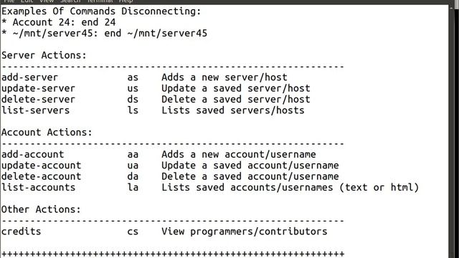The height and width of the screenshot is (258, 459).
Task: Click the 'aa' shortcut abbreviation
Action: click(x=133, y=155)
